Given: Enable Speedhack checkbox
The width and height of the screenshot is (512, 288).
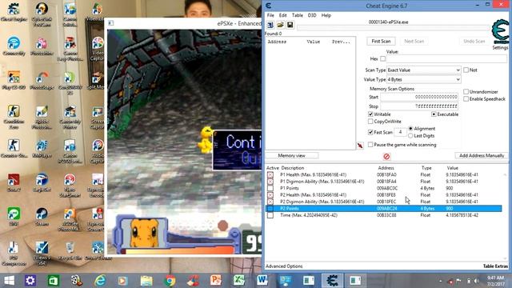Looking at the screenshot, I should tap(466, 99).
